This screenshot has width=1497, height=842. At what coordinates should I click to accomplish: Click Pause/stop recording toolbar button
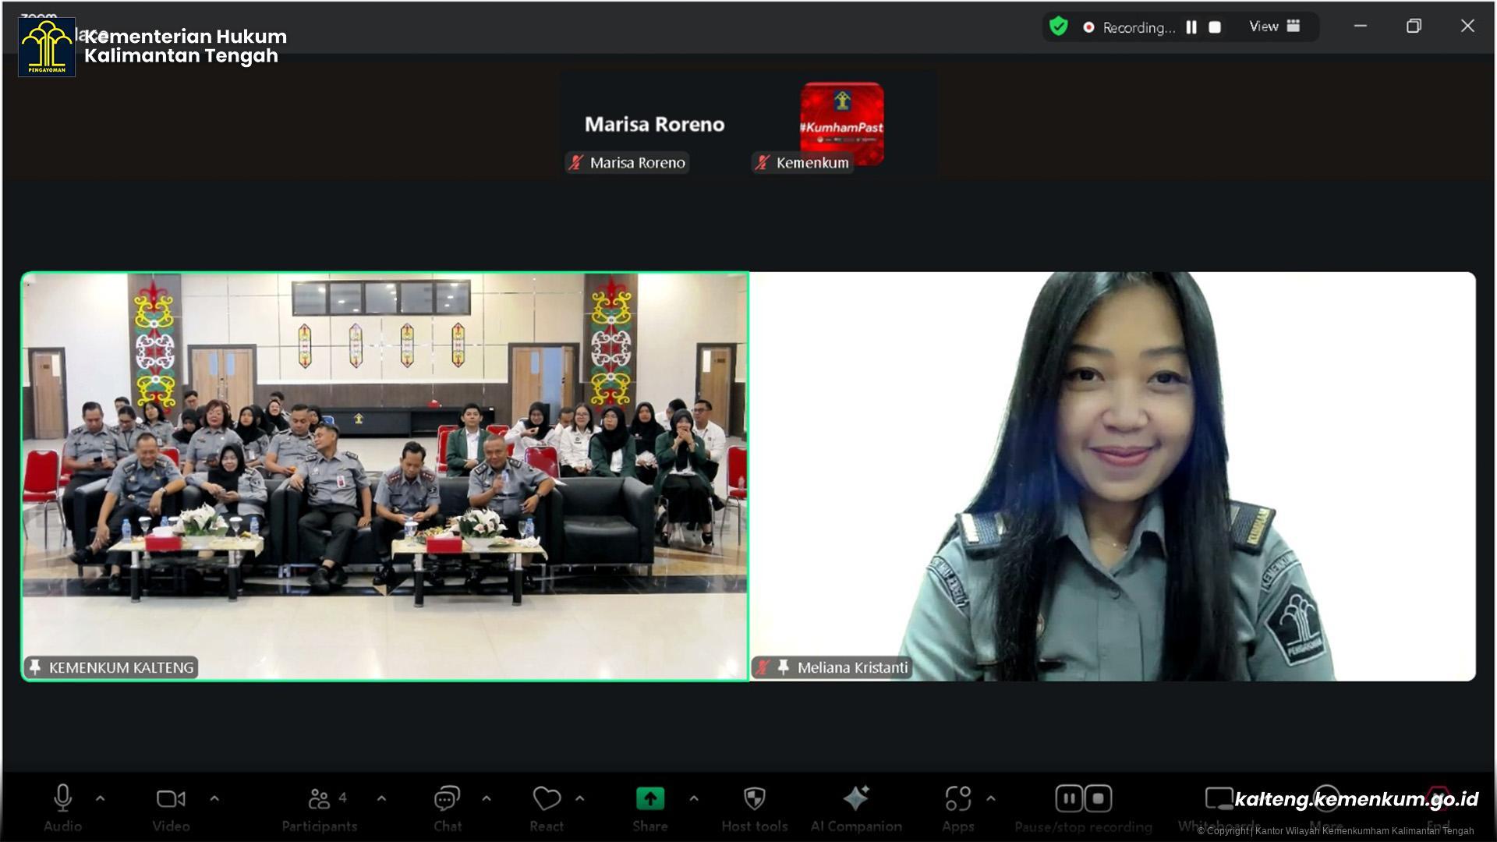(x=1083, y=800)
